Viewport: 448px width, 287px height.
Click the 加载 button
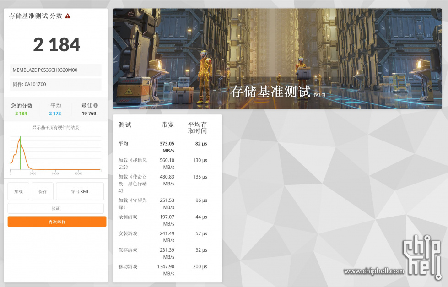pyautogui.click(x=18, y=191)
